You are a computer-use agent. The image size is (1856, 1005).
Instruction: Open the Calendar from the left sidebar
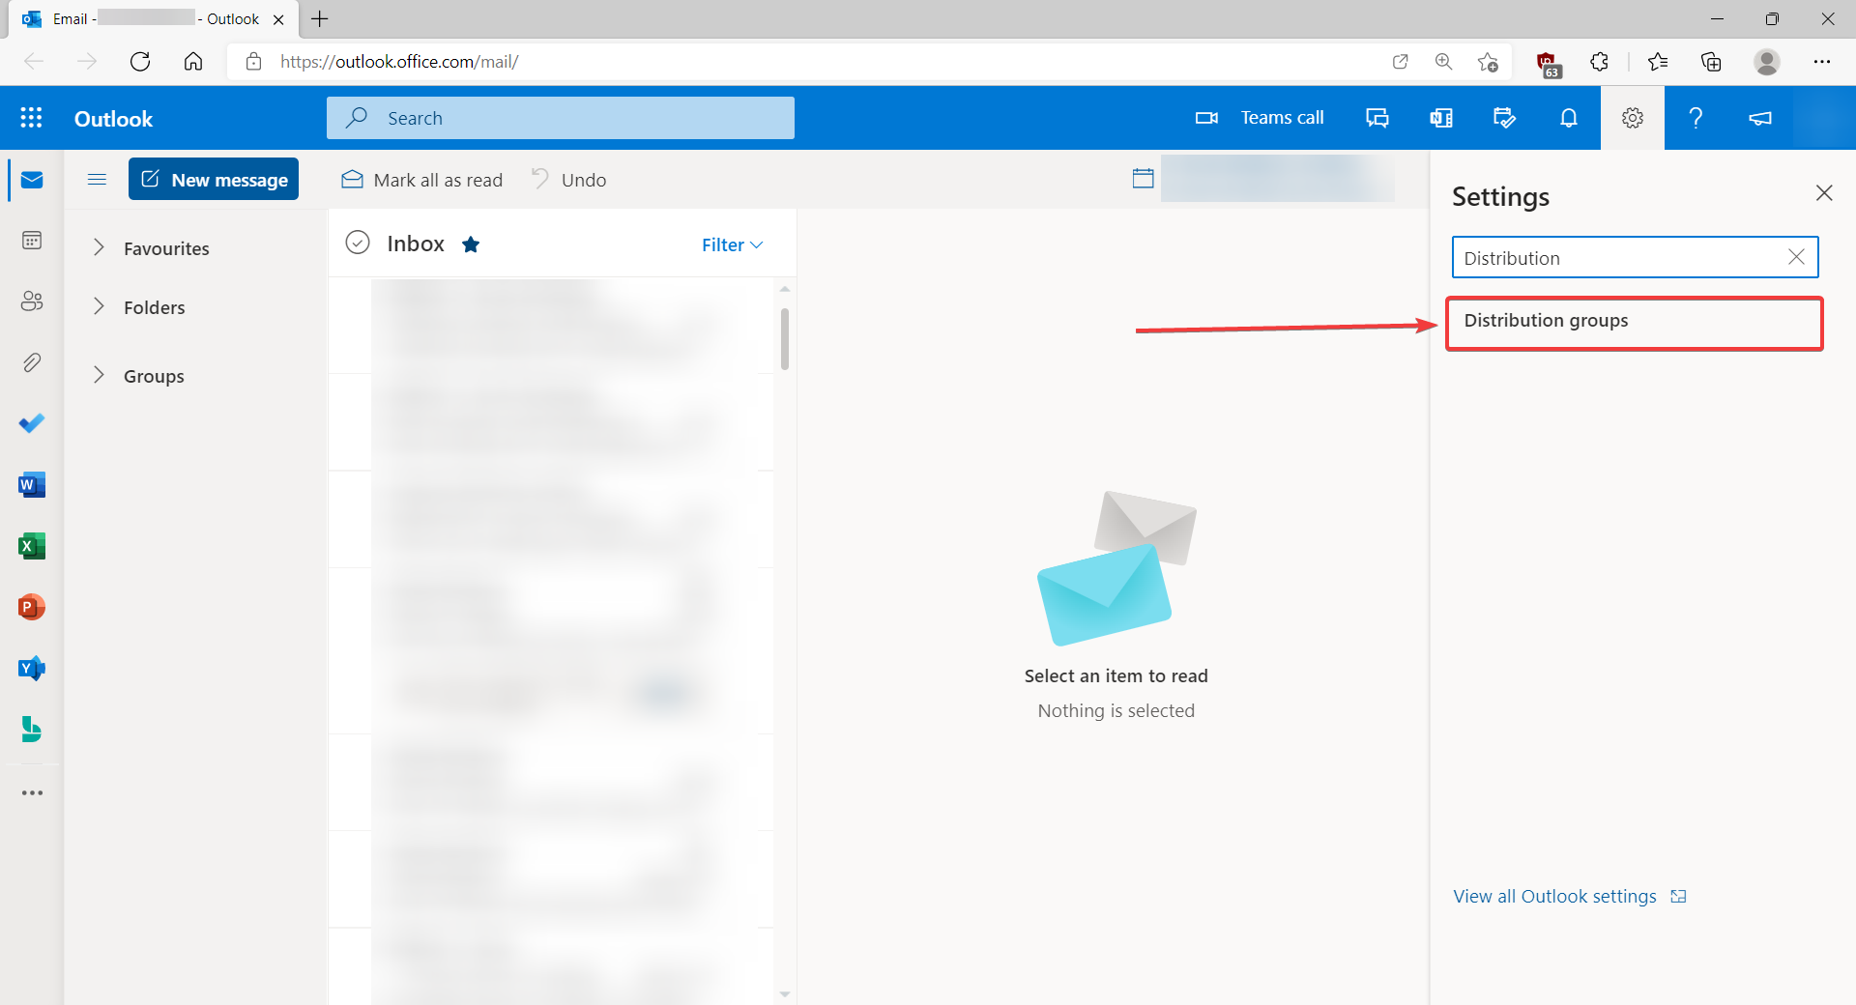pos(32,241)
